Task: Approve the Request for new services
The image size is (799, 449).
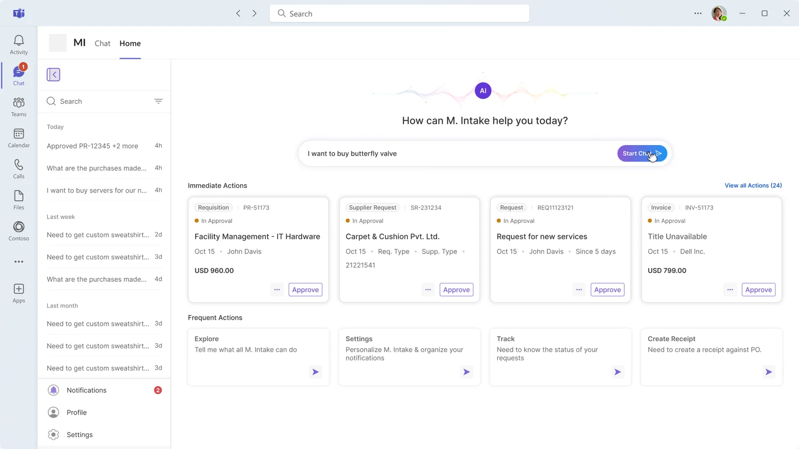Action: coord(608,290)
